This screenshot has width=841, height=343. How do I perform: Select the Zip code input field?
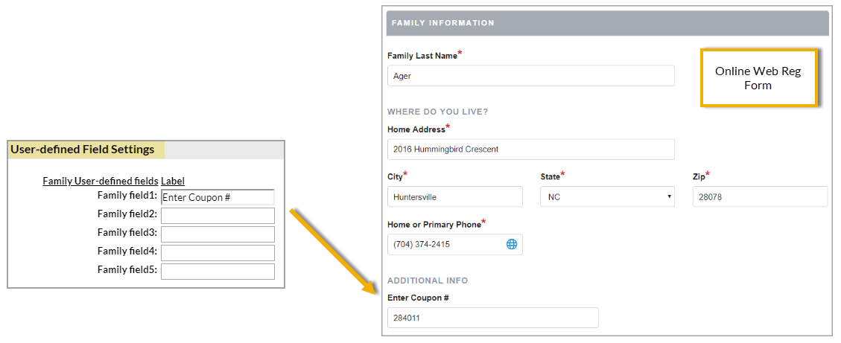click(x=760, y=197)
